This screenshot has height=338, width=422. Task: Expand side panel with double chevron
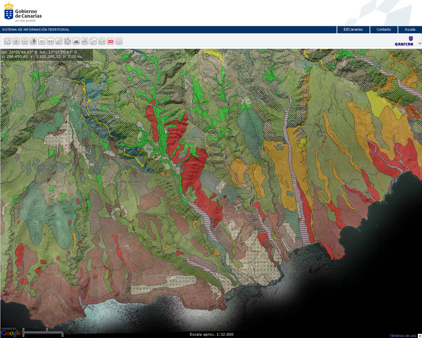[419, 43]
